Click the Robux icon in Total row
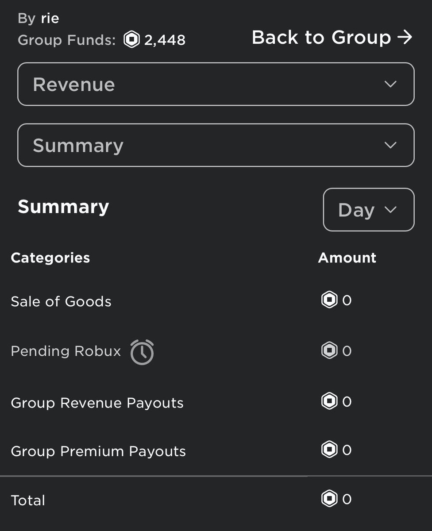This screenshot has height=531, width=432. coord(329,499)
